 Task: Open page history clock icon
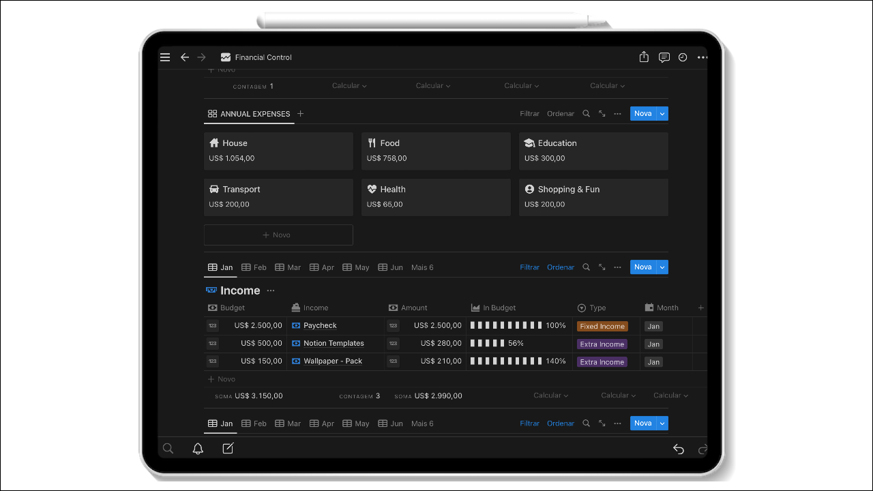[683, 57]
